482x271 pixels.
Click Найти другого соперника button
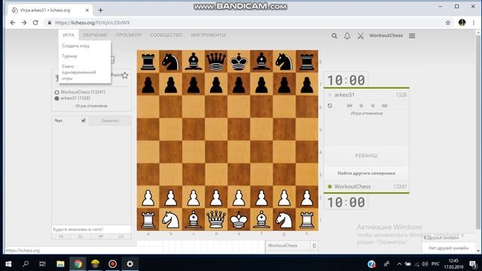click(x=367, y=173)
